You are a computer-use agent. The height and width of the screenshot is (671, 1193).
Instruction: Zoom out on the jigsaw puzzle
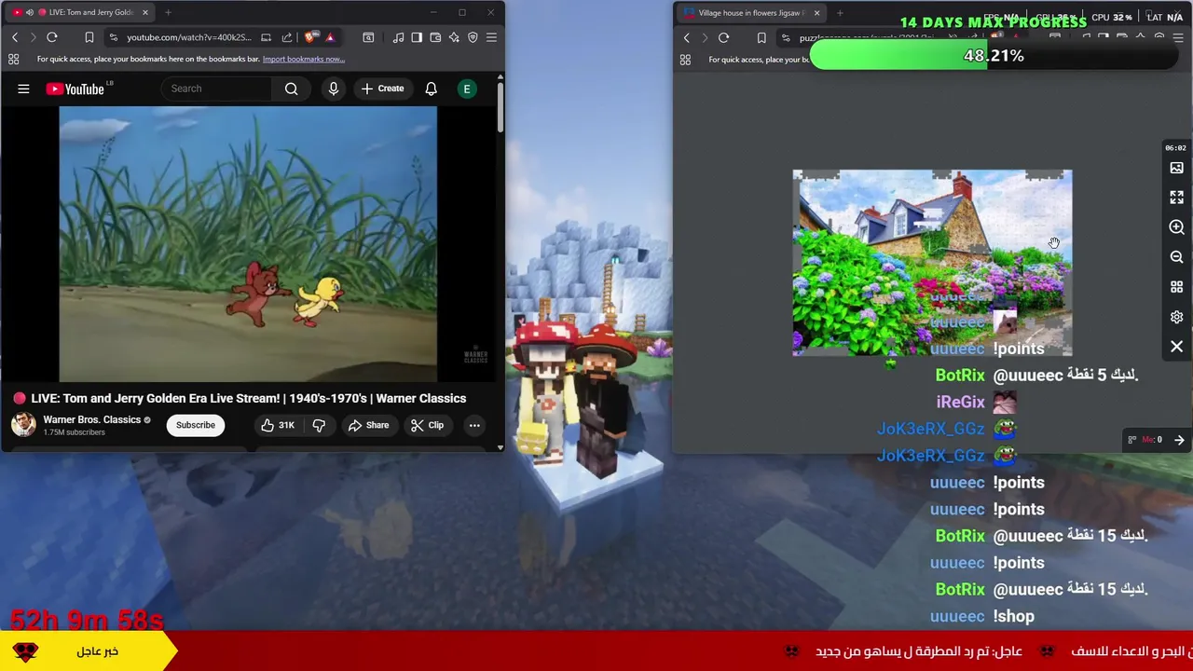[1176, 257]
